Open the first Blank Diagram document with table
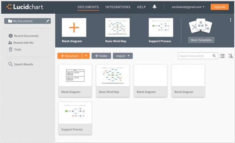This screenshot has height=143, width=235. click(x=75, y=75)
